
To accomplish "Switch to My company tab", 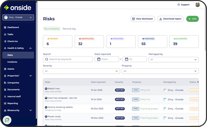I will tap(52, 29).
